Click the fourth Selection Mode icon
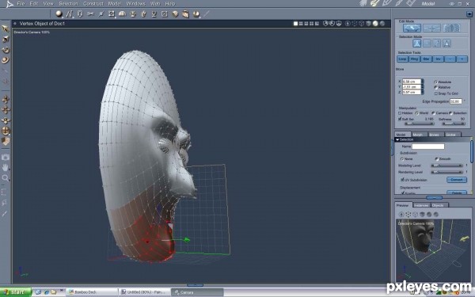475x297 pixels. (446, 44)
